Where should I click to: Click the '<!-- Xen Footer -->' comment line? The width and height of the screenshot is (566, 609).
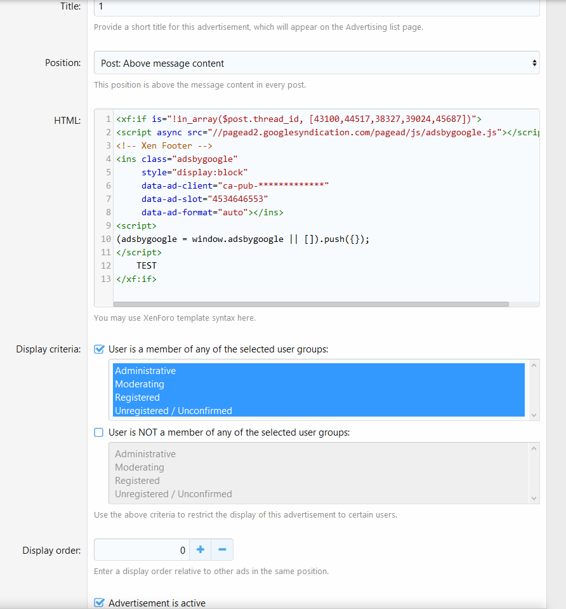click(164, 145)
